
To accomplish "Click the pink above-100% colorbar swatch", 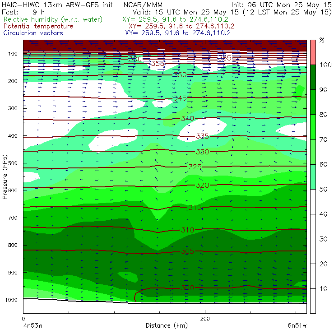I will point(313,52).
